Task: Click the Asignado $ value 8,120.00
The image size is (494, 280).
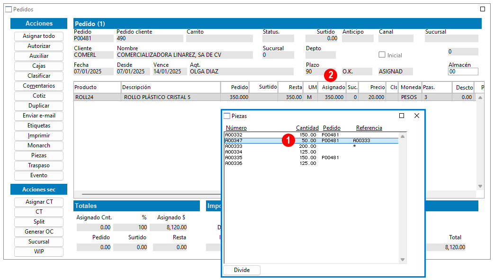Action: tap(169, 227)
